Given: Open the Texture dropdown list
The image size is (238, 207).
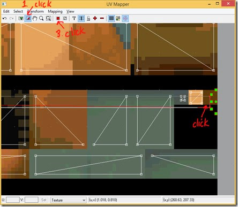Looking at the screenshot, I should [x=68, y=200].
